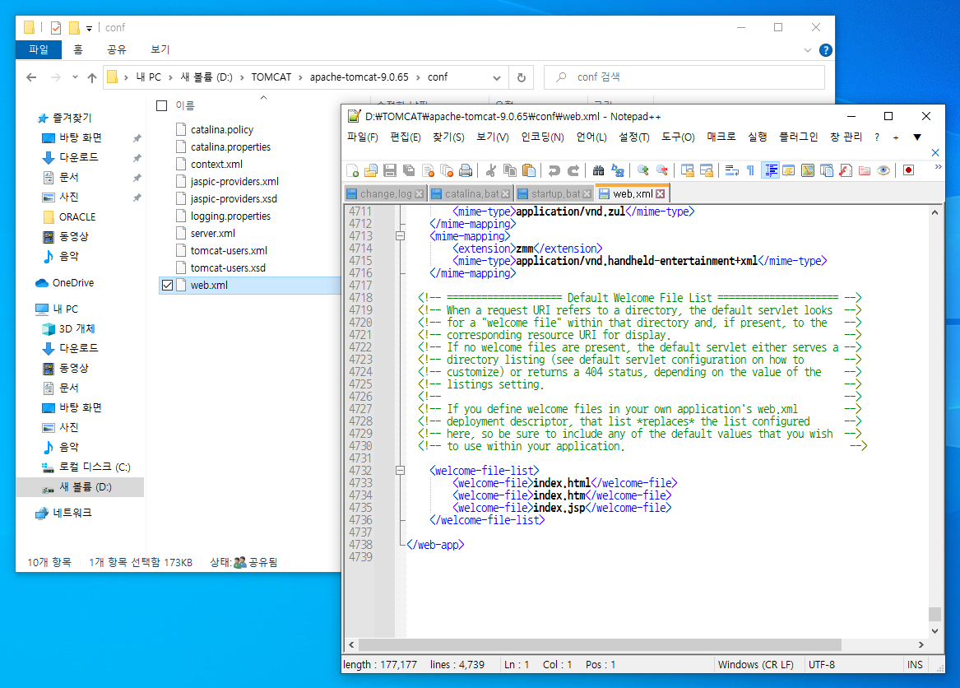
Task: Click the Save file icon in Notepad++ toolbar
Action: (x=390, y=170)
